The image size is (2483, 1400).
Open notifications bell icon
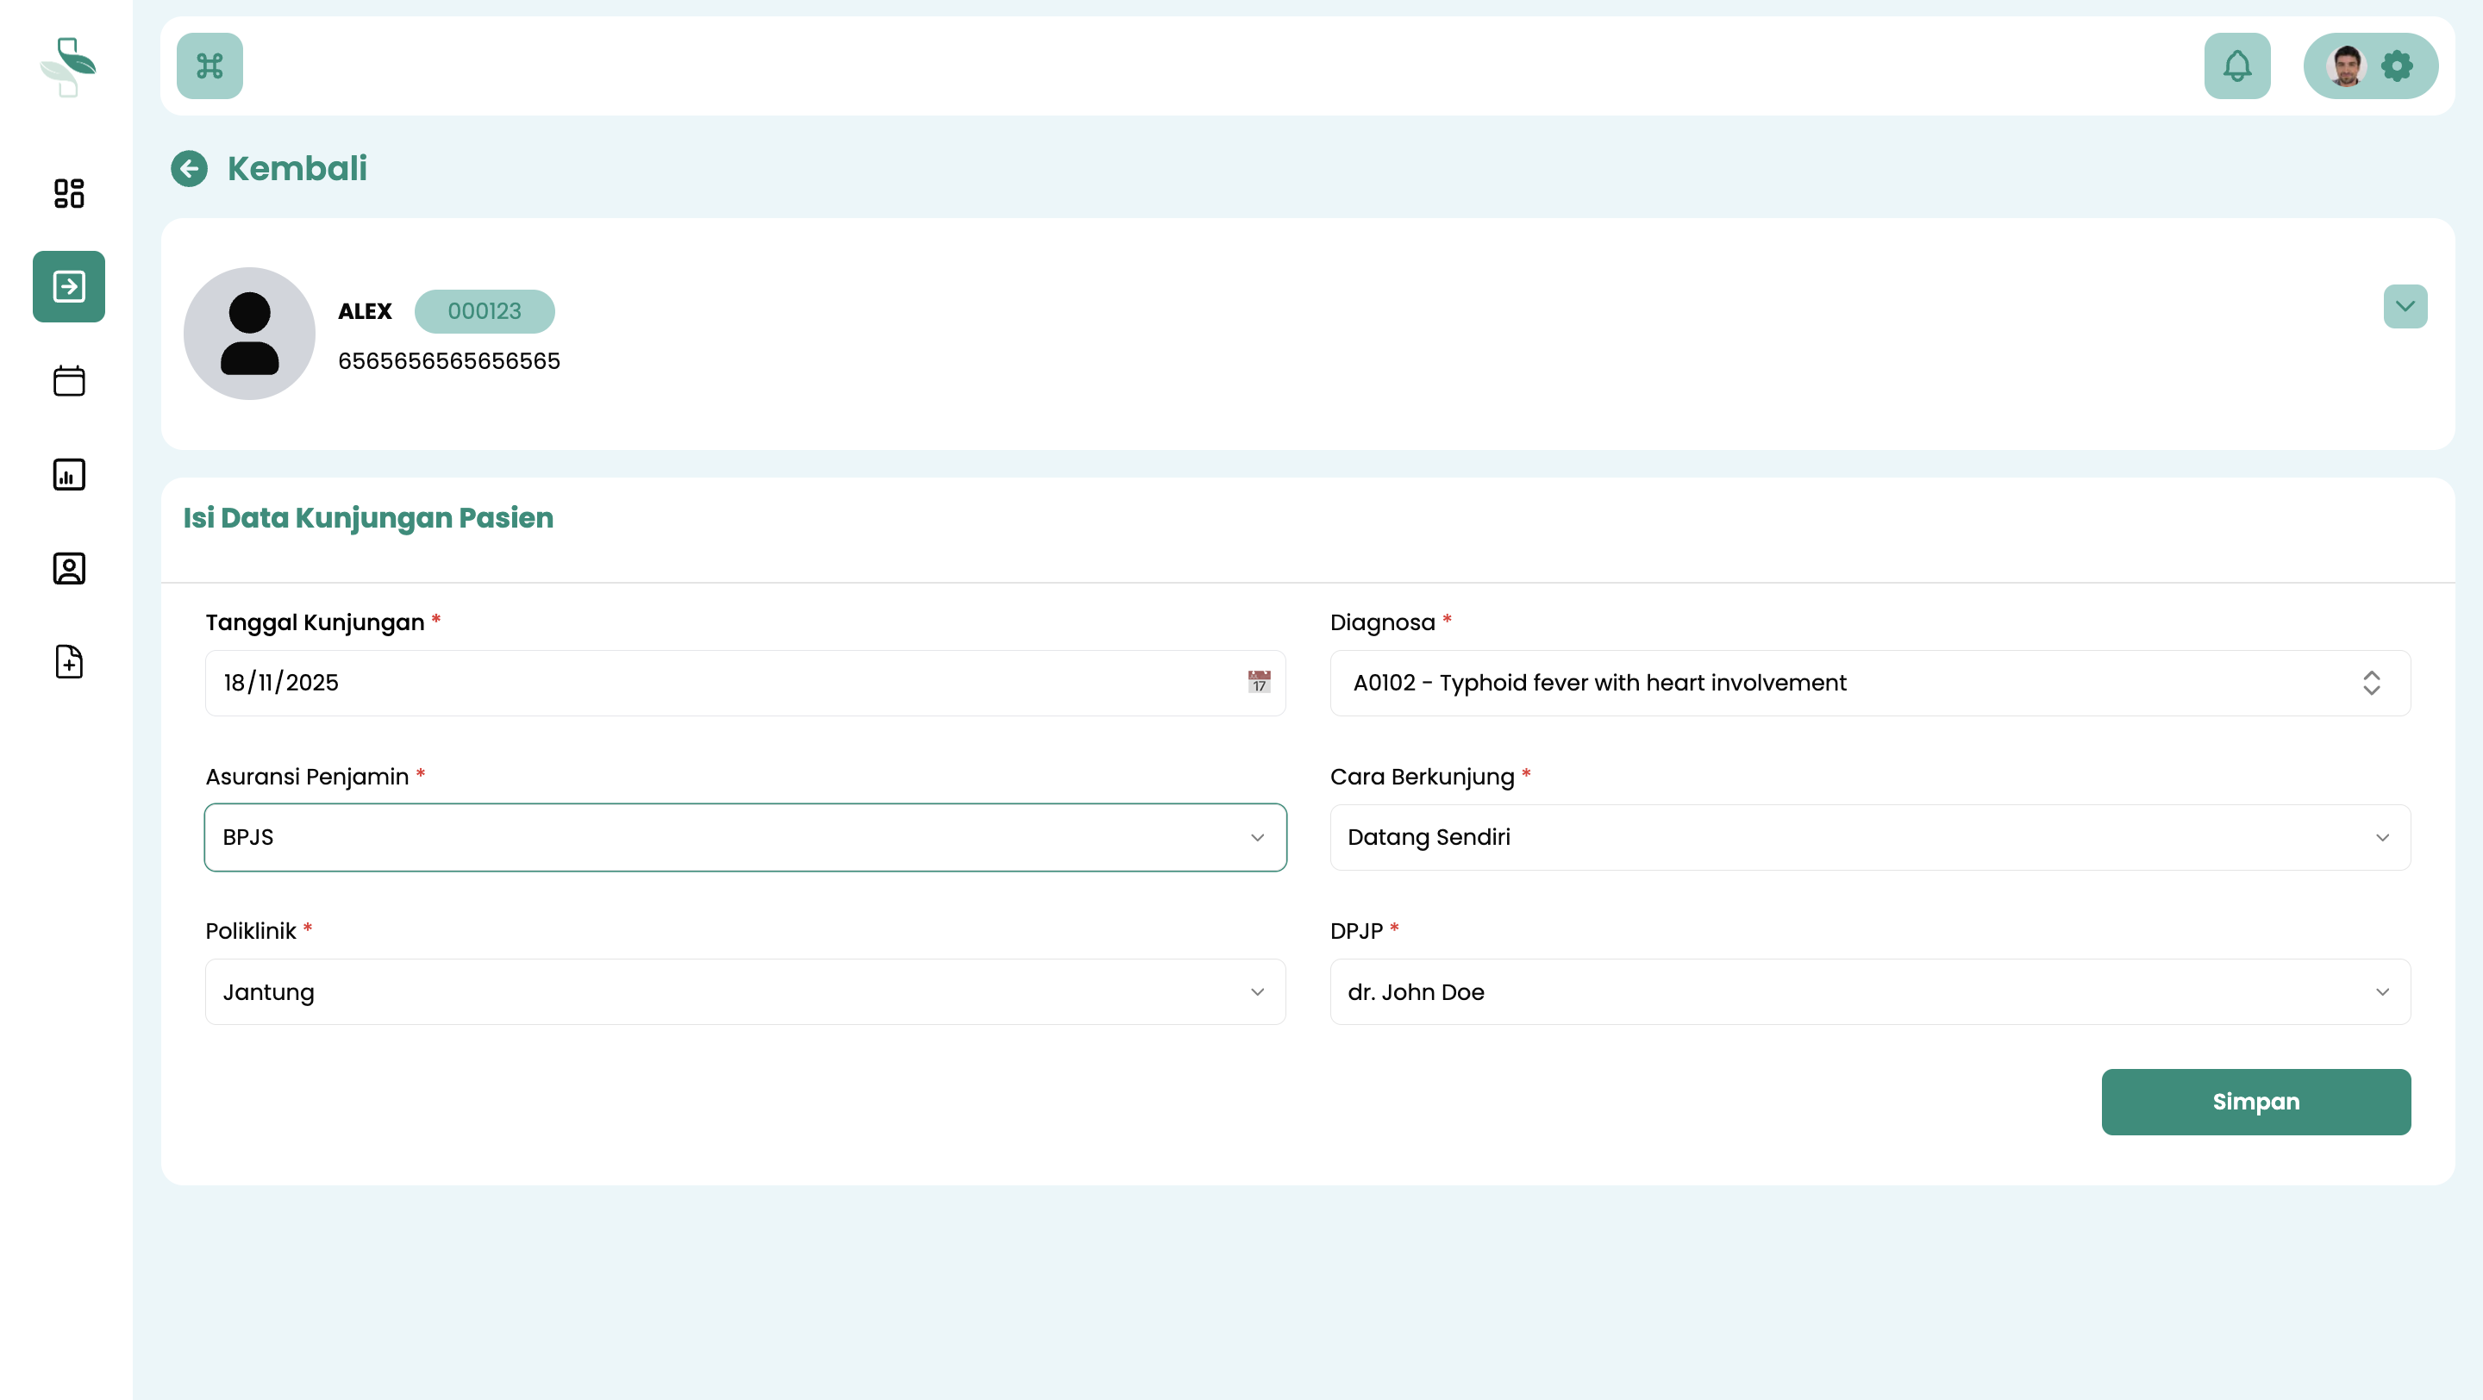coord(2236,66)
